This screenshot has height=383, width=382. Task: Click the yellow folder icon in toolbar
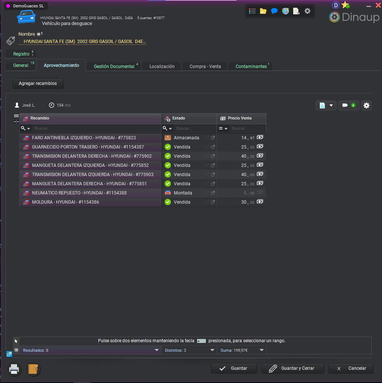pyautogui.click(x=263, y=11)
